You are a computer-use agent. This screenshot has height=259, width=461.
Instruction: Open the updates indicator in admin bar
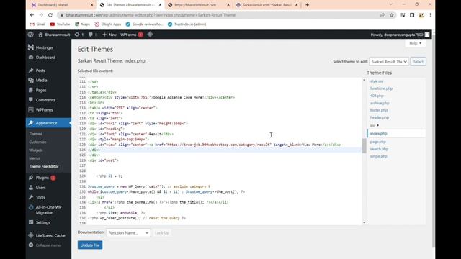(79, 35)
